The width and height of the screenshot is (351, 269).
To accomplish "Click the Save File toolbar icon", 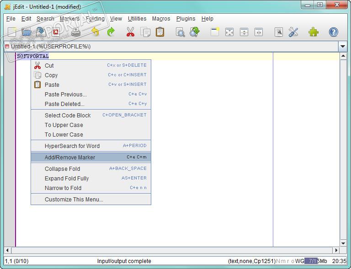I will 41,32.
